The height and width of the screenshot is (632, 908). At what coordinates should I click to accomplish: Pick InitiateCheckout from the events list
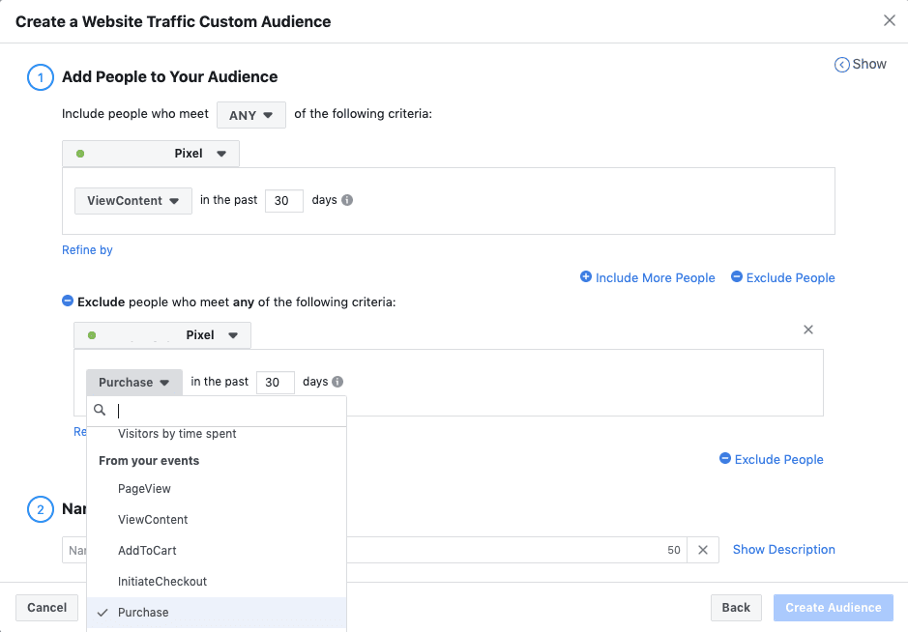(x=162, y=582)
